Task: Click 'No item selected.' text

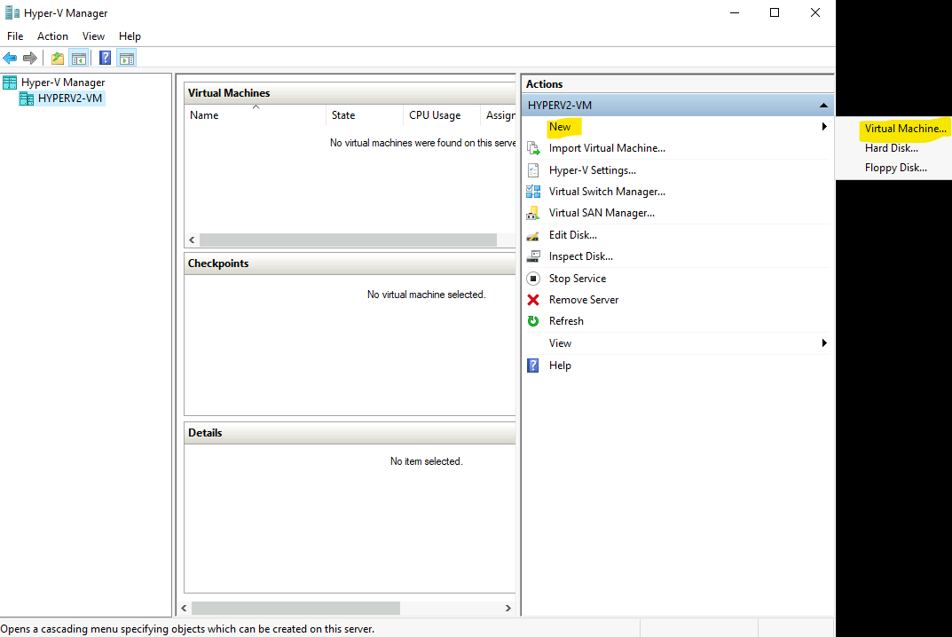Action: pyautogui.click(x=426, y=461)
